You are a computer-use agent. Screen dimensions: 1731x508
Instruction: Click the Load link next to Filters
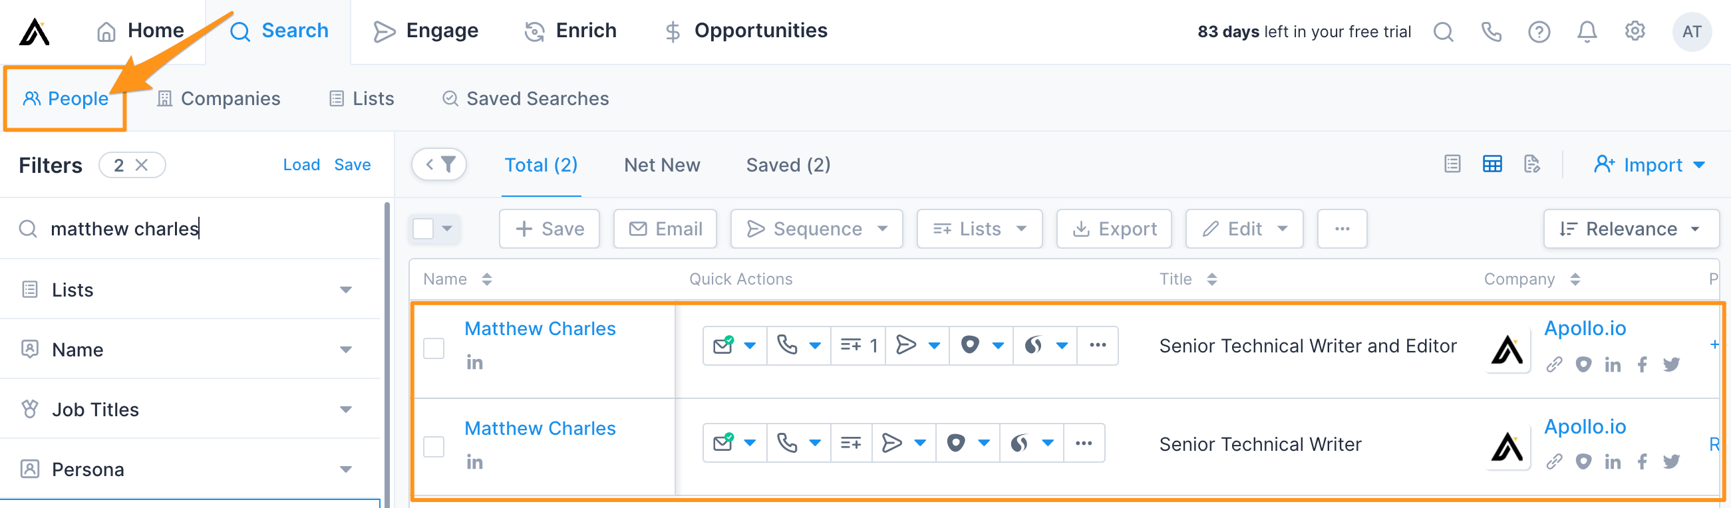[301, 164]
